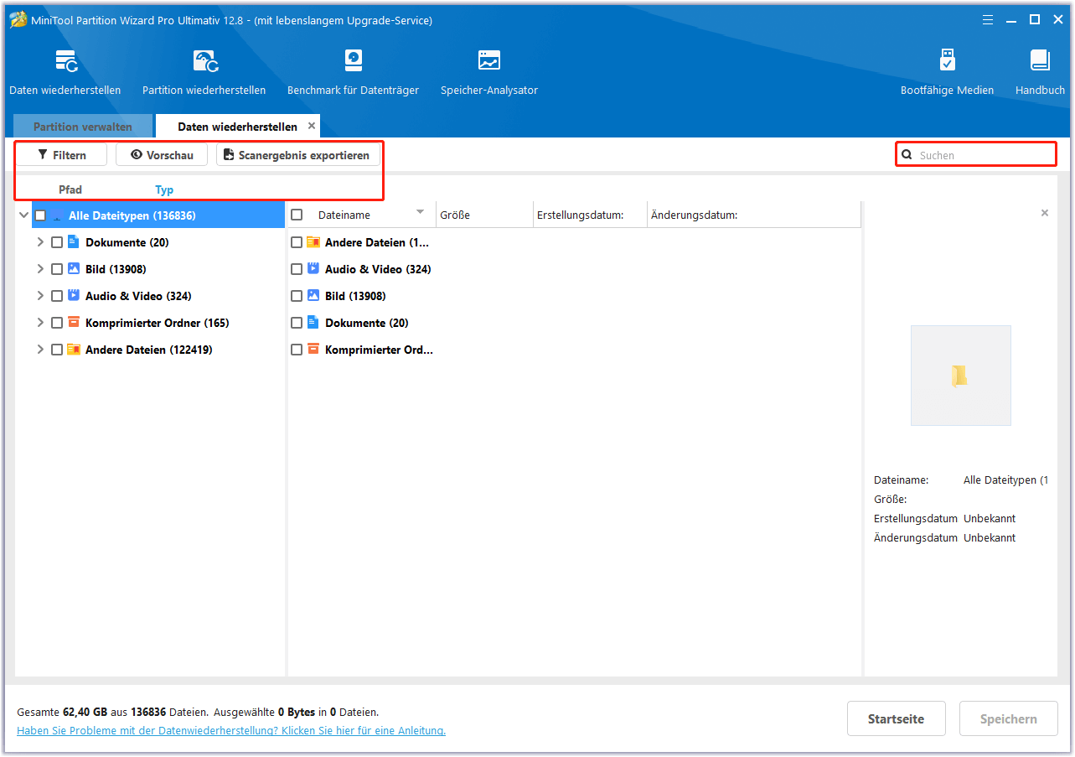The height and width of the screenshot is (757, 1075).
Task: Sort by the Größe column header
Action: point(484,215)
